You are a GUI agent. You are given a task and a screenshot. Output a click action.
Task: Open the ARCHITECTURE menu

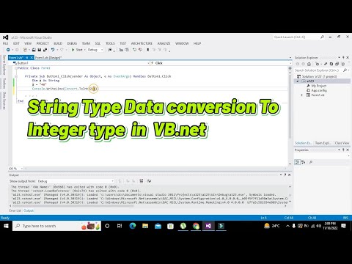(x=142, y=43)
